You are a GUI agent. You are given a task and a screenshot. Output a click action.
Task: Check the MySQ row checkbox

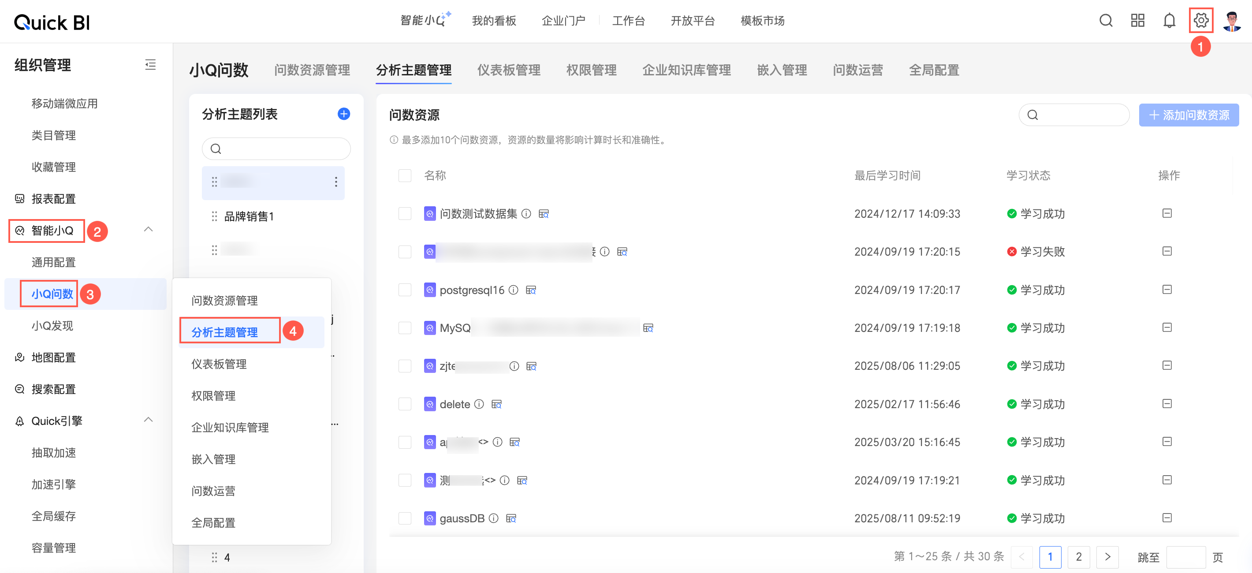click(x=404, y=328)
